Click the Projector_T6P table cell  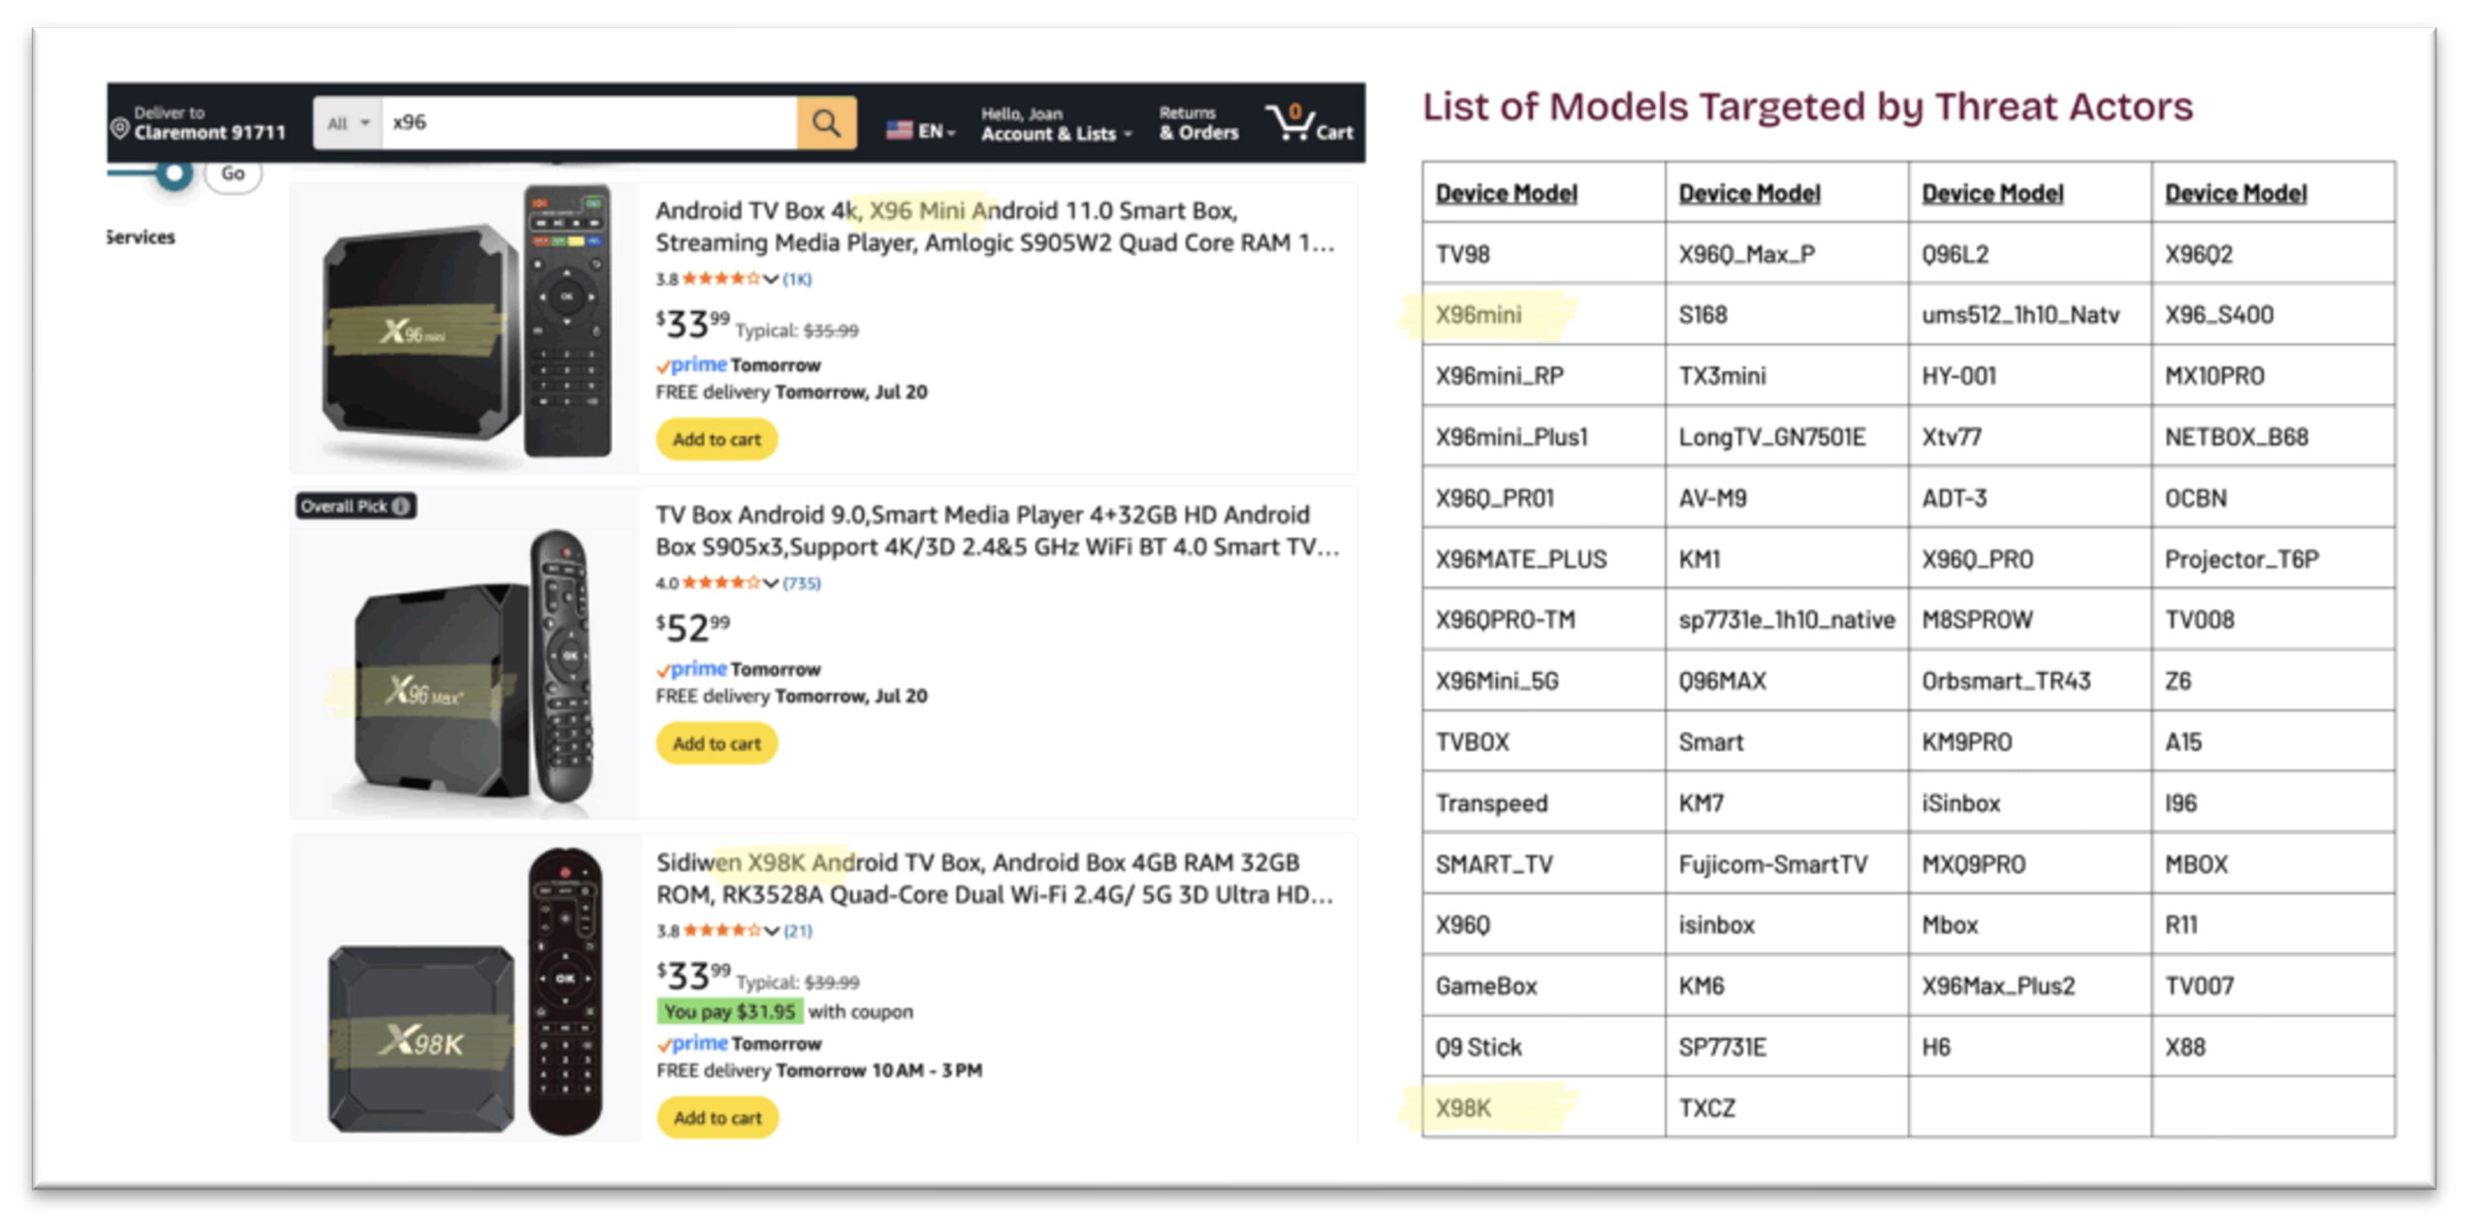point(2274,558)
